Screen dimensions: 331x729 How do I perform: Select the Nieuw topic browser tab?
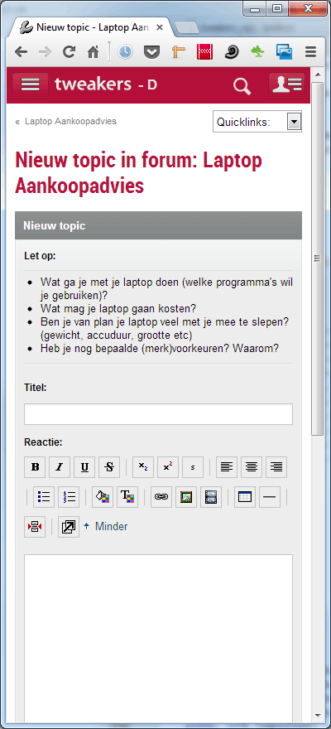90,27
